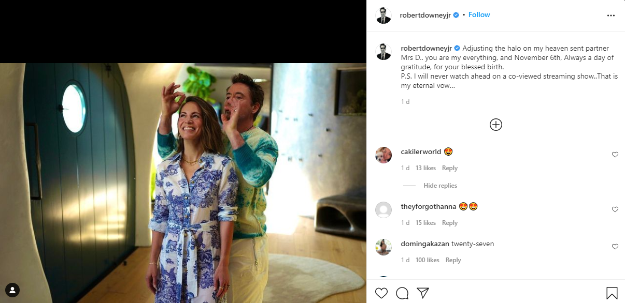
Task: View 15 likes on theyforgothanna comment
Action: (x=425, y=223)
